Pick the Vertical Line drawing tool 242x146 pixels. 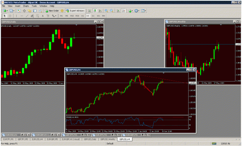[x=16, y=16]
